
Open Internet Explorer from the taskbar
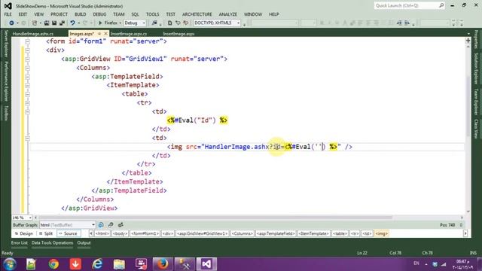pyautogui.click(x=97, y=264)
